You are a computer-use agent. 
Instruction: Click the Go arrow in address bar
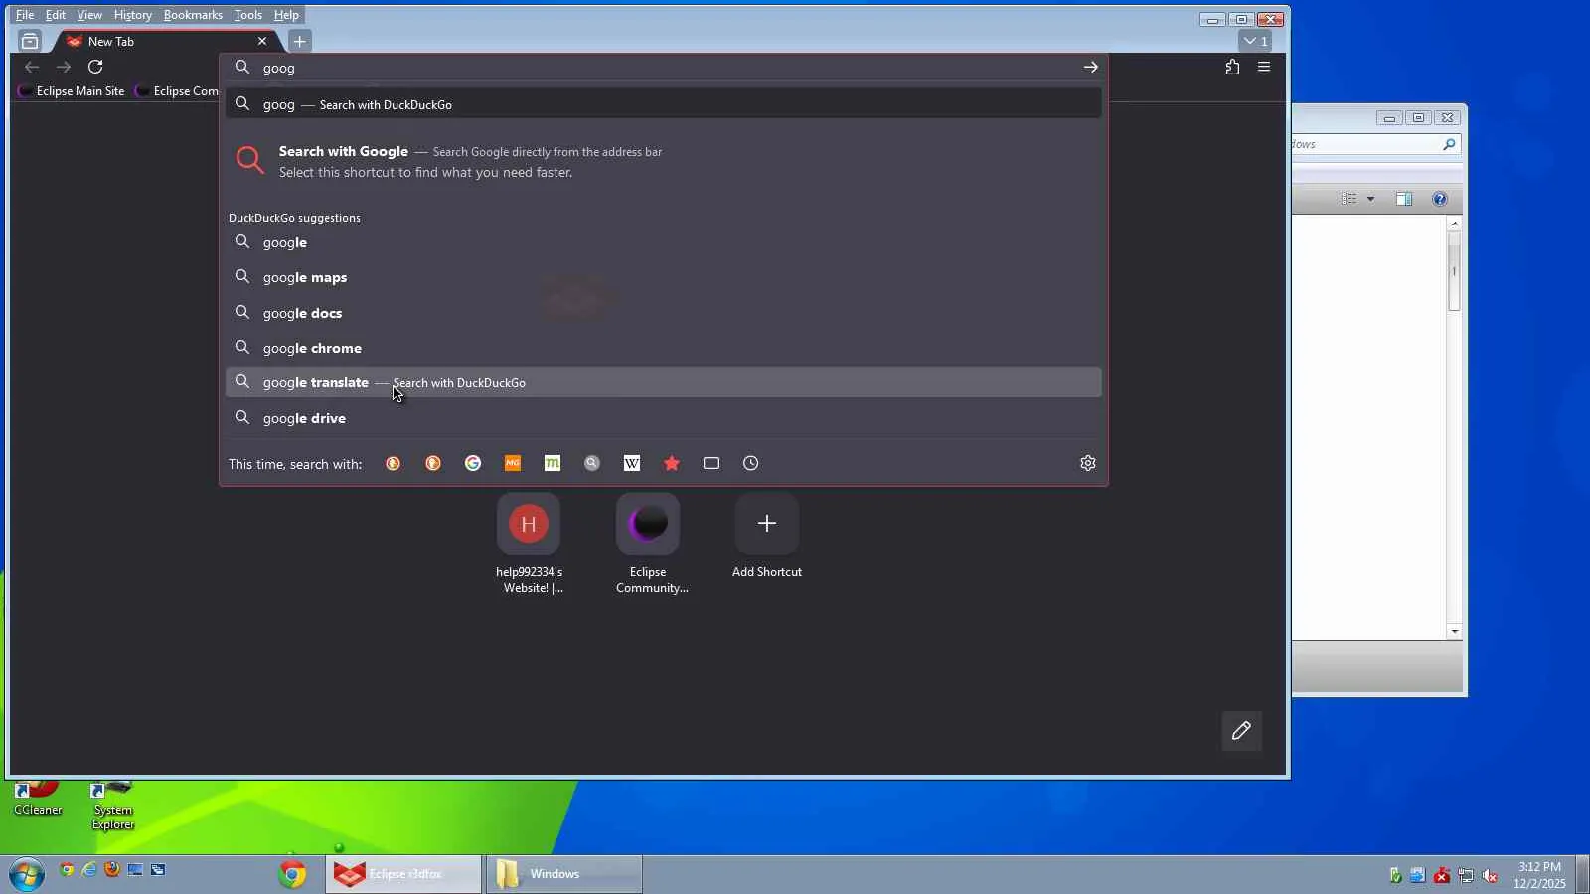[x=1090, y=67]
